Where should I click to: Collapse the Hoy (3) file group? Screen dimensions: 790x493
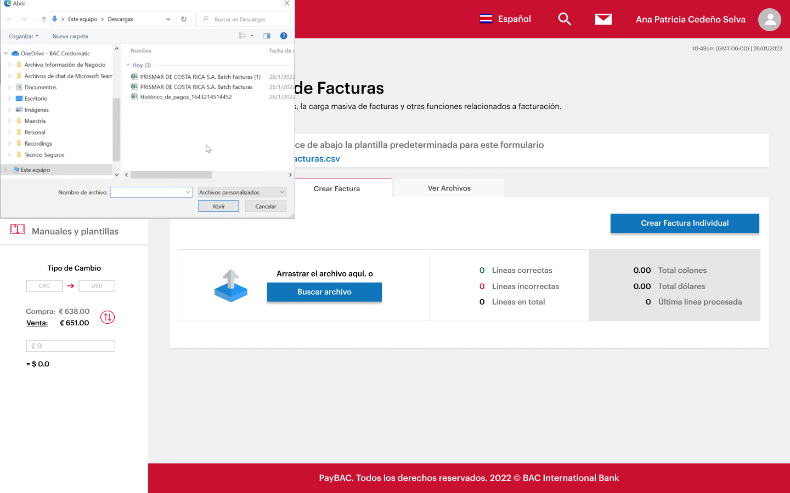click(127, 65)
